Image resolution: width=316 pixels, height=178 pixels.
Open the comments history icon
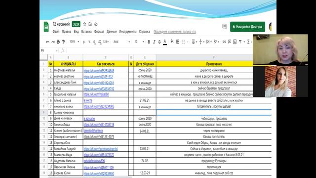pos(224,26)
